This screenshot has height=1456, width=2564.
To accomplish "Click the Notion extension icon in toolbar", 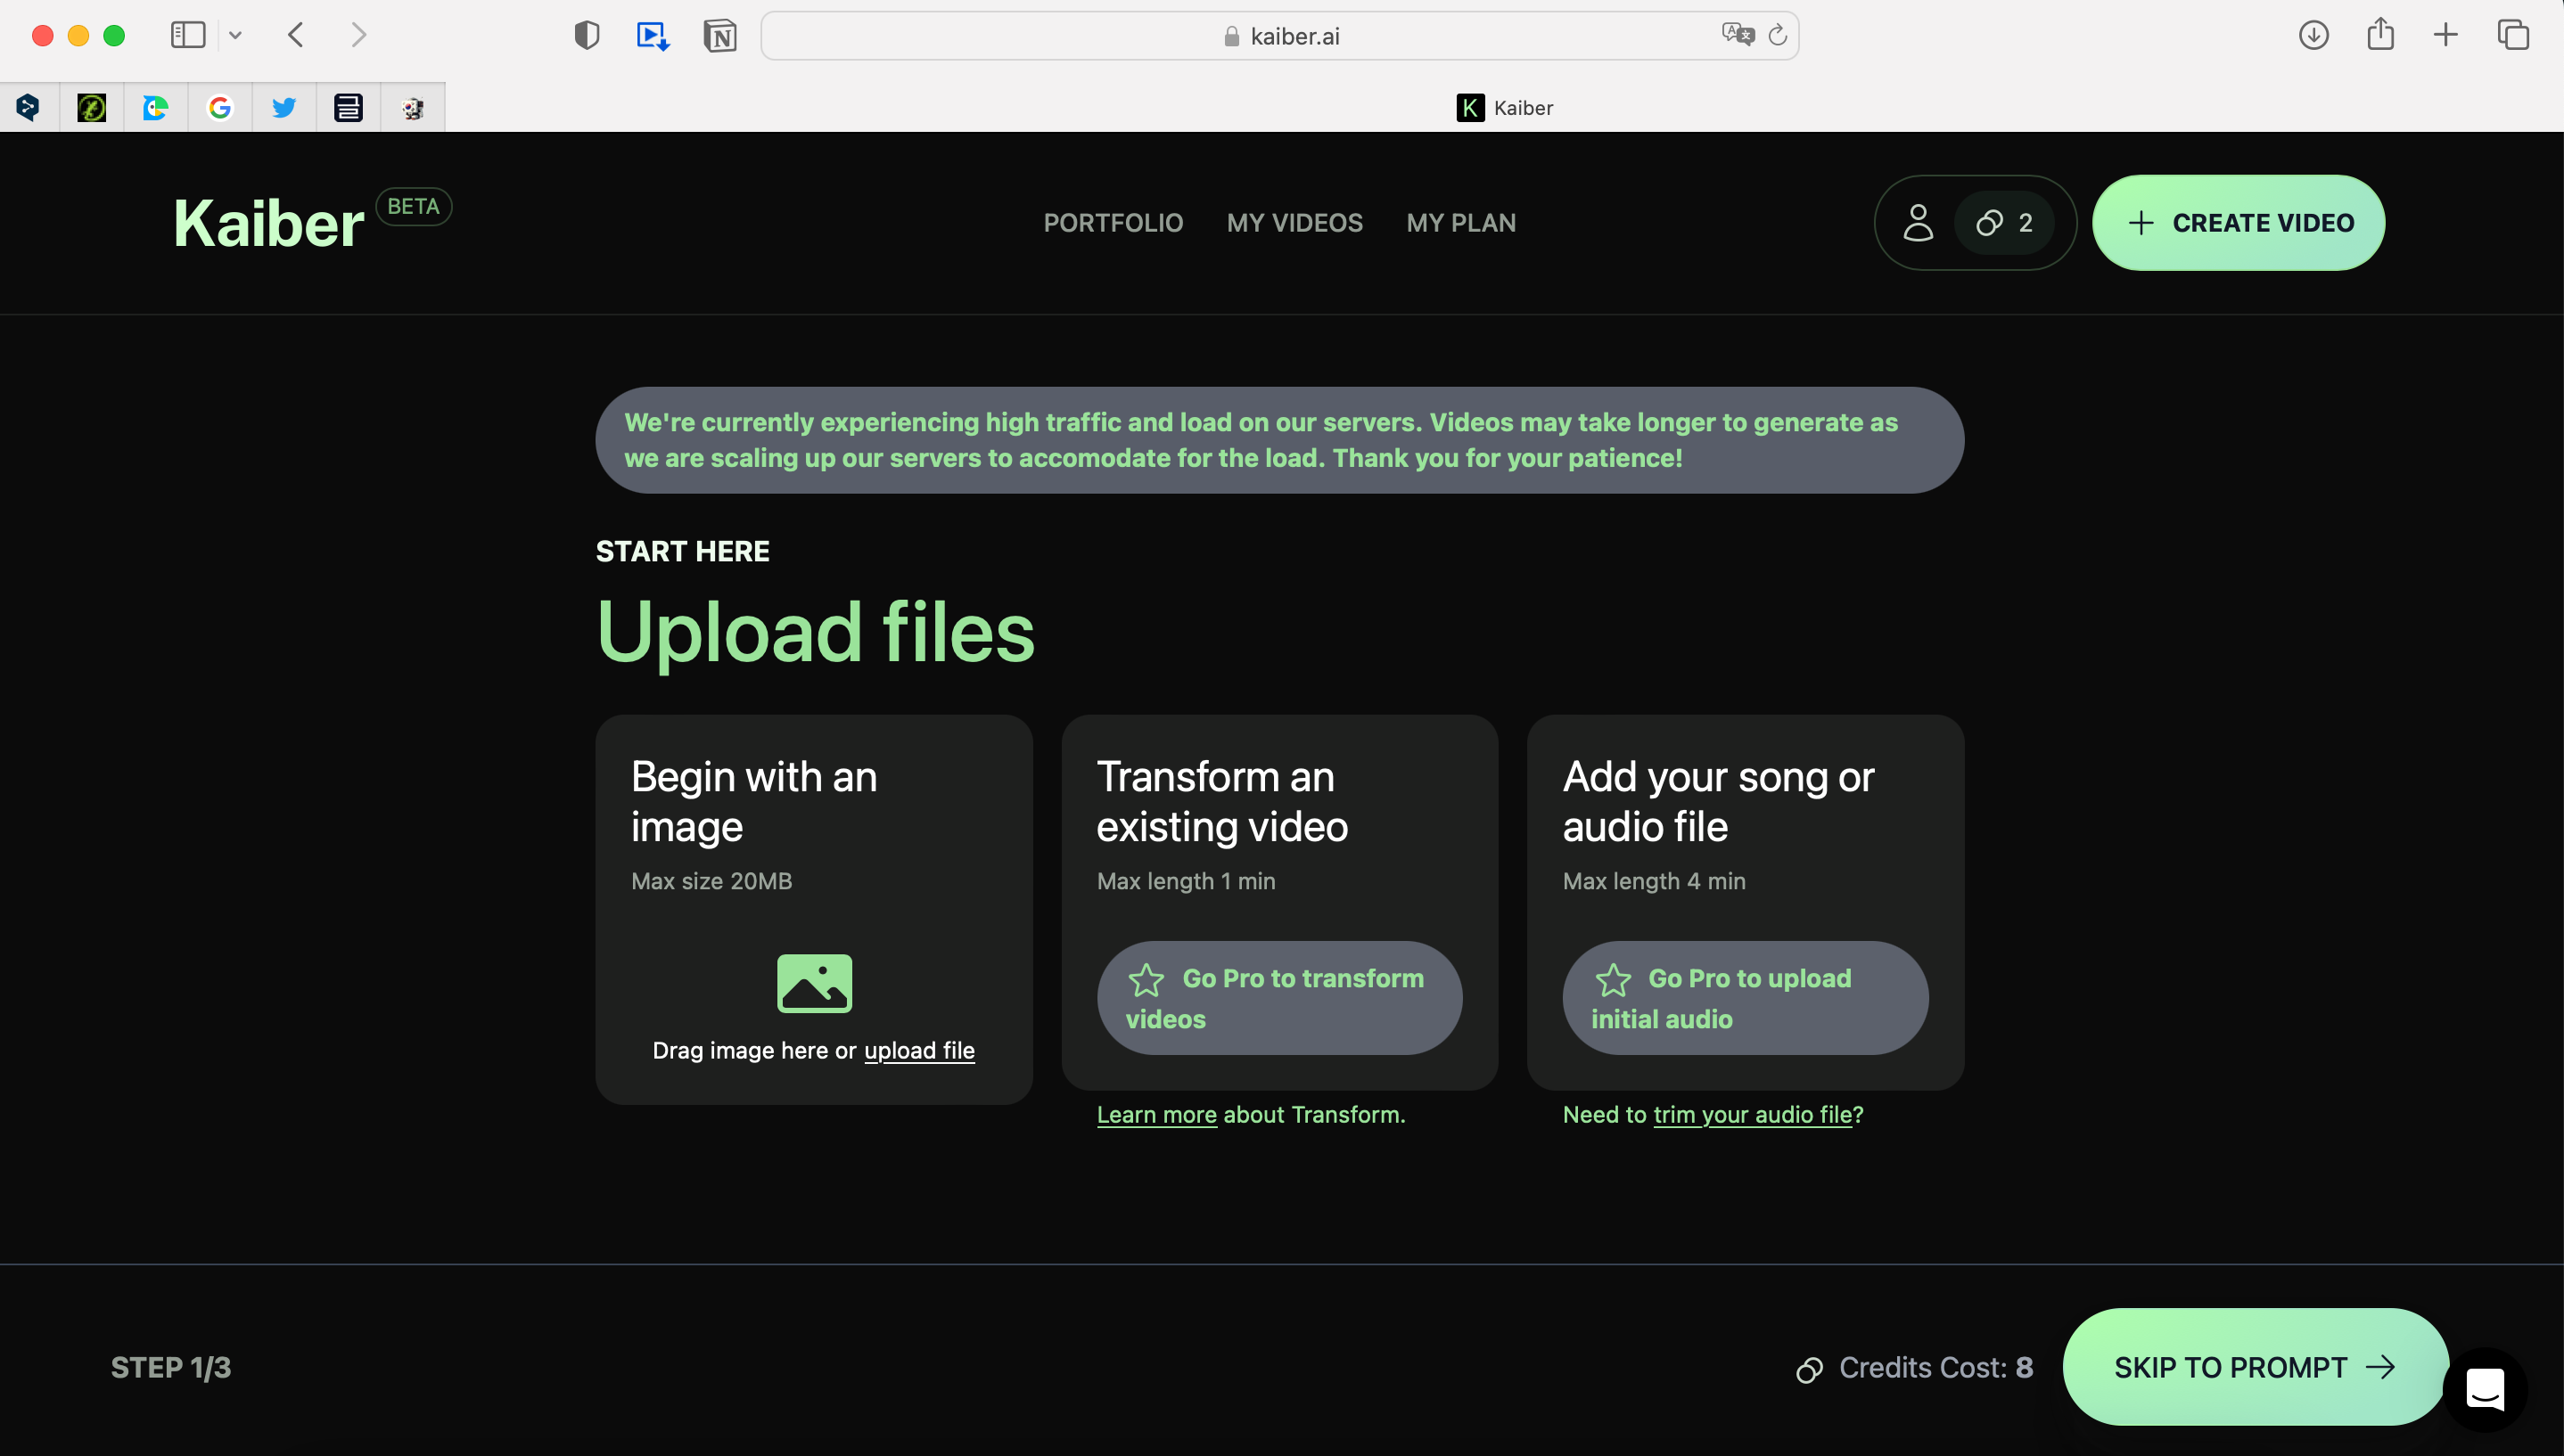I will pyautogui.click(x=719, y=36).
